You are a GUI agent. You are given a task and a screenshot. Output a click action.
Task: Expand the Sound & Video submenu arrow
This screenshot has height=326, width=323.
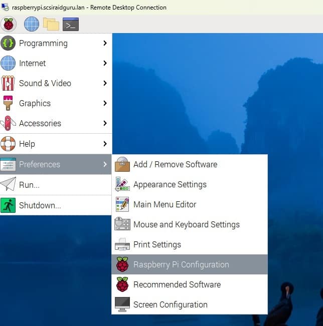point(105,83)
